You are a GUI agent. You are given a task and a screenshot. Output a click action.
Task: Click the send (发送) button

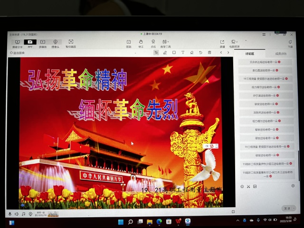click(x=286, y=209)
